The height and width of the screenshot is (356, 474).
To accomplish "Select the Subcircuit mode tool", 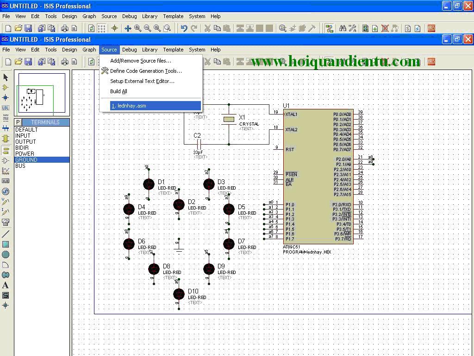I will pyautogui.click(x=6, y=139).
